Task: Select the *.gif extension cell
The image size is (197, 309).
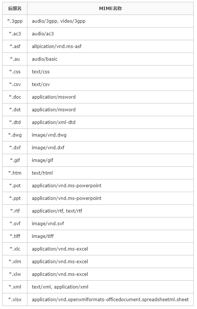Action: (15, 160)
